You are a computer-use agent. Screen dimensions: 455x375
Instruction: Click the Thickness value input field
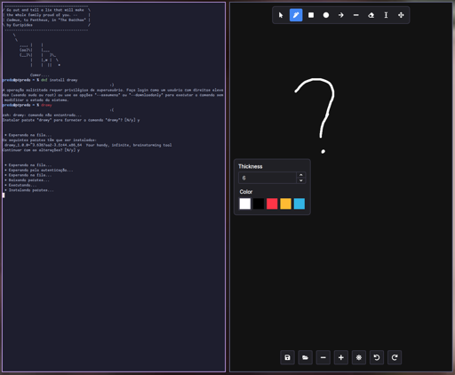[267, 178]
